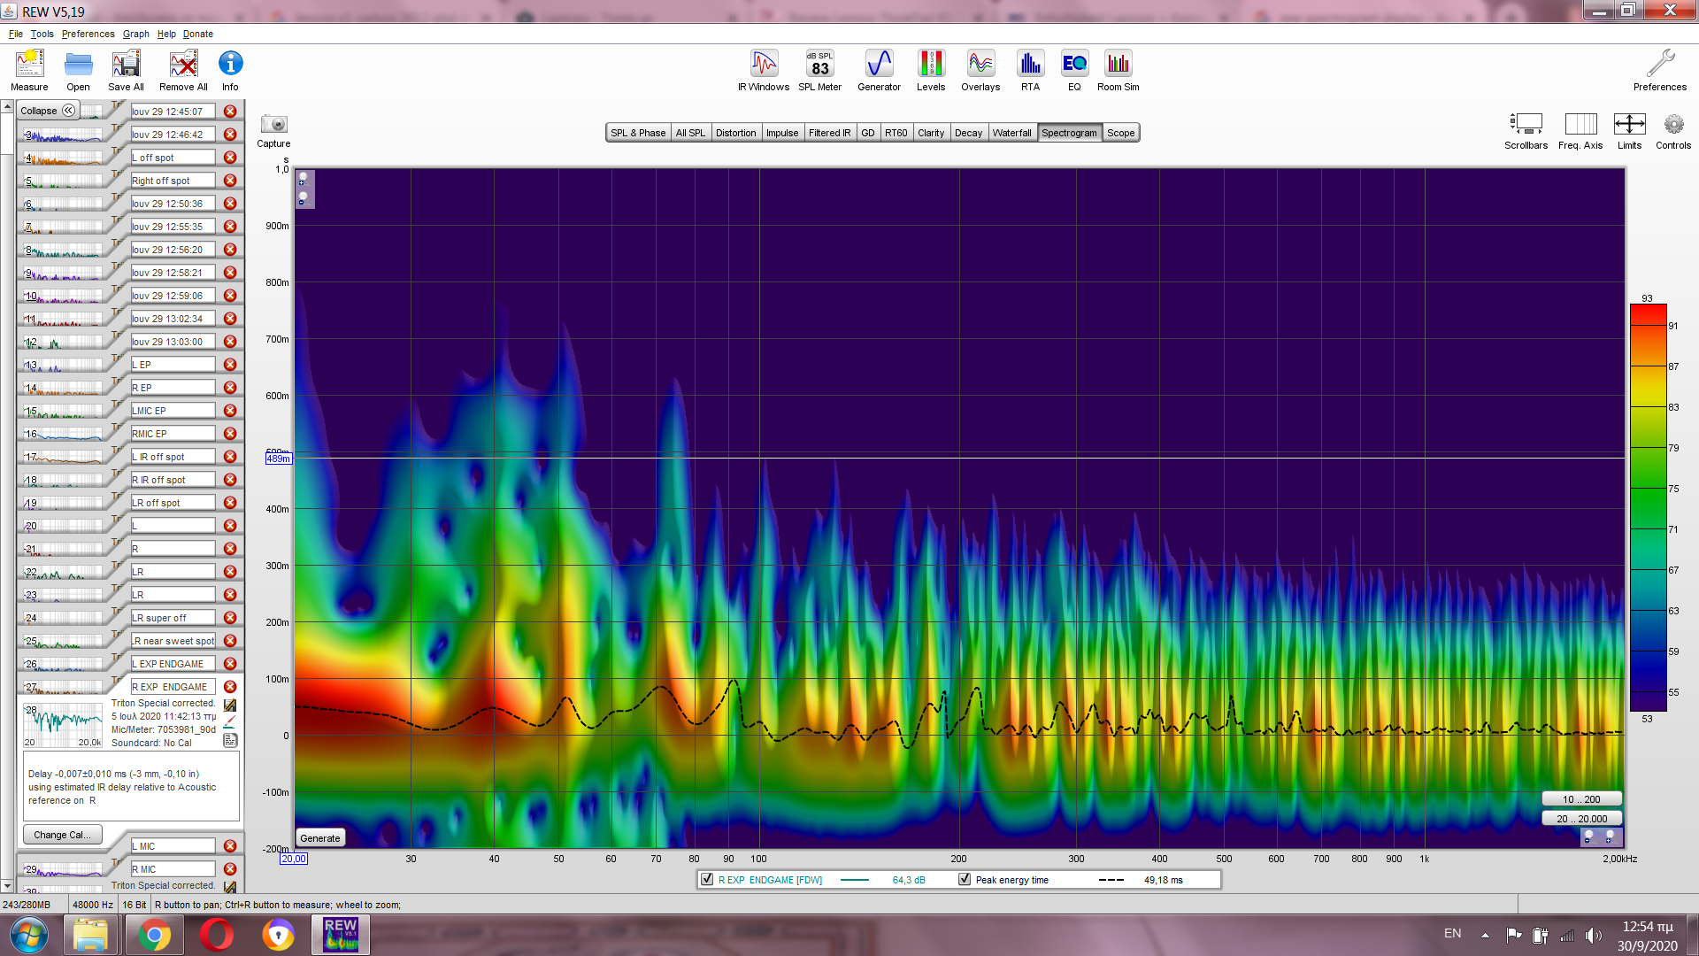Click the Change Cal... button
1699x956 pixels.
pos(62,835)
